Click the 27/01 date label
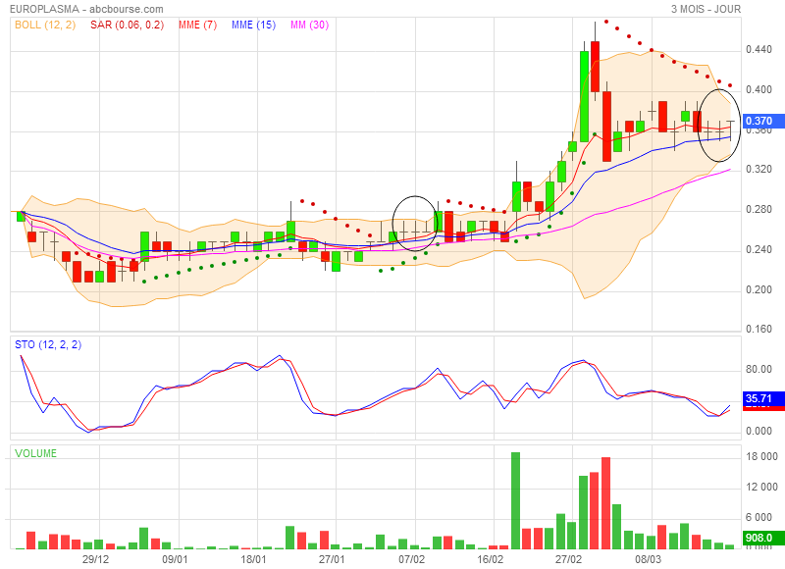The width and height of the screenshot is (785, 569). coord(333,559)
